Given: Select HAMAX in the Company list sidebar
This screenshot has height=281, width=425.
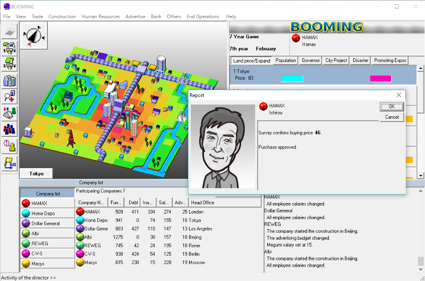Looking at the screenshot, I should coord(47,203).
